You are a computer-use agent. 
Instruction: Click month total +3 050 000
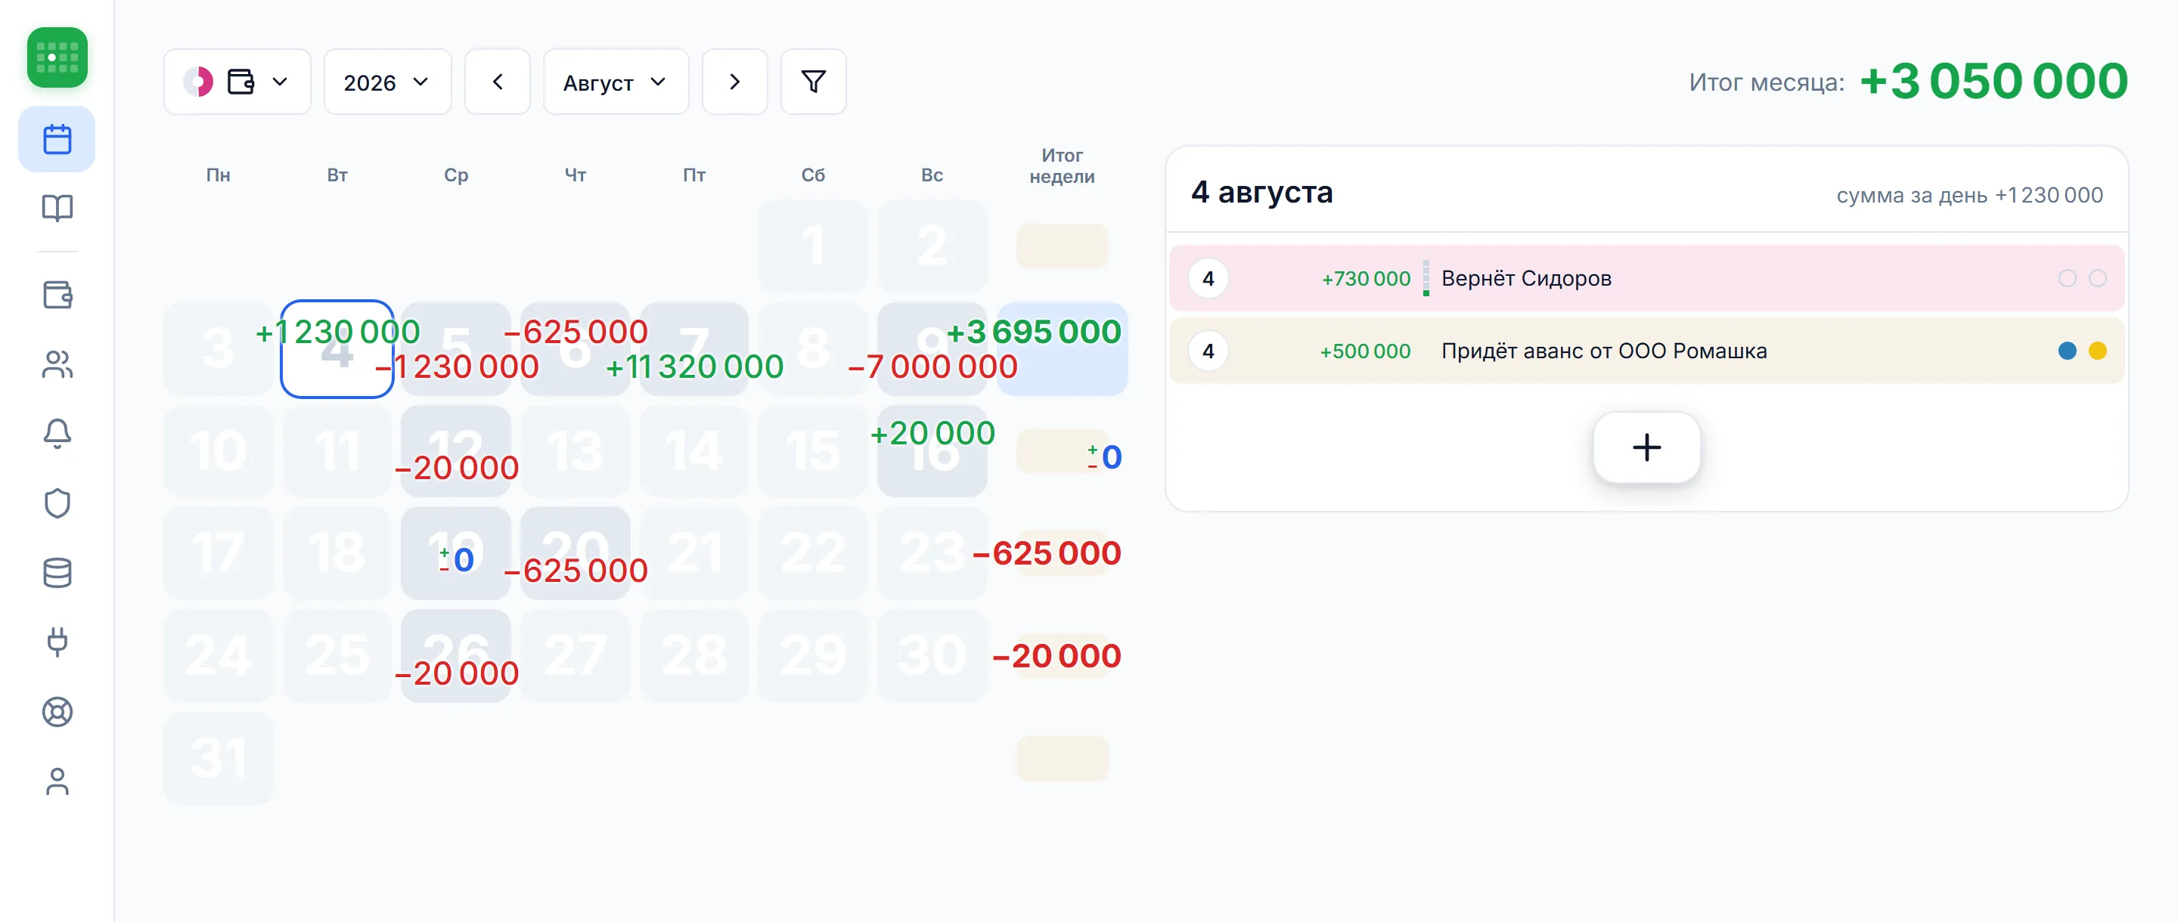click(x=1993, y=81)
